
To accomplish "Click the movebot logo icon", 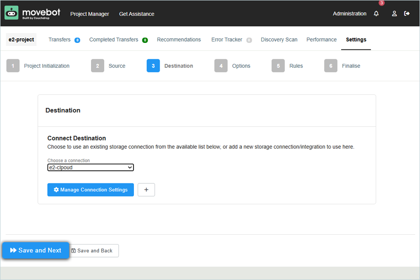I will (x=12, y=13).
